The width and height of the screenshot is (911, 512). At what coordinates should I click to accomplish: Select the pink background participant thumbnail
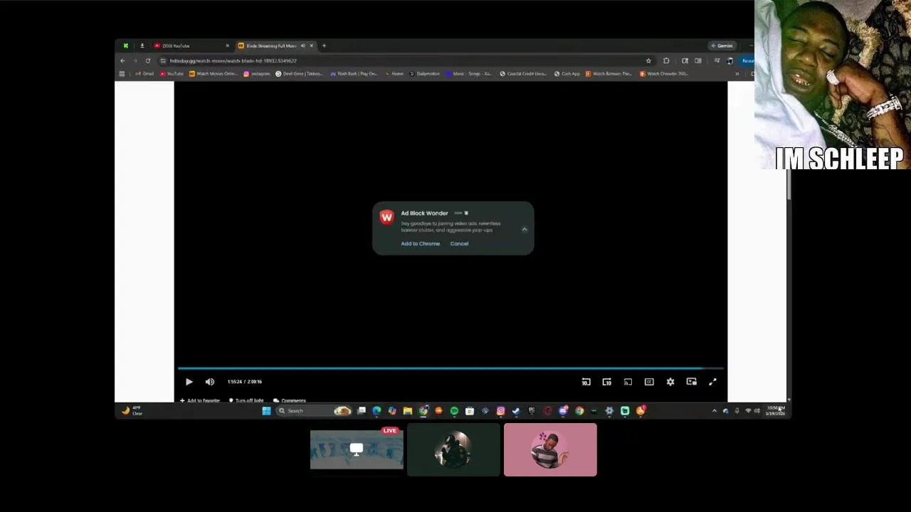pos(550,449)
